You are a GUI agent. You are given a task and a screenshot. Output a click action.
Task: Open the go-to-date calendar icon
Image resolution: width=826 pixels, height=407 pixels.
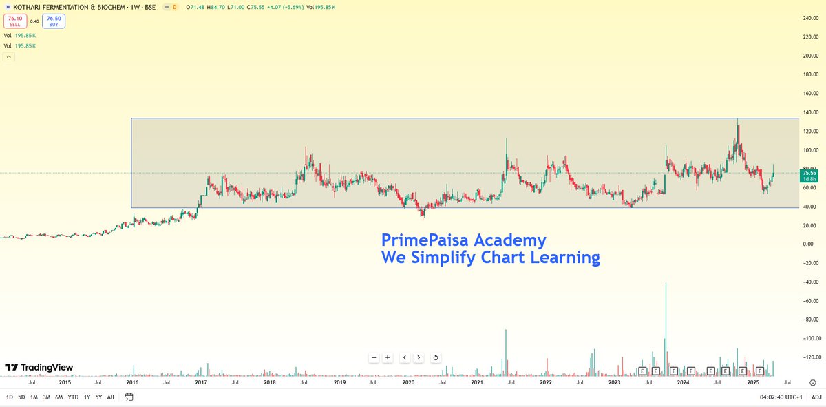pos(128,397)
